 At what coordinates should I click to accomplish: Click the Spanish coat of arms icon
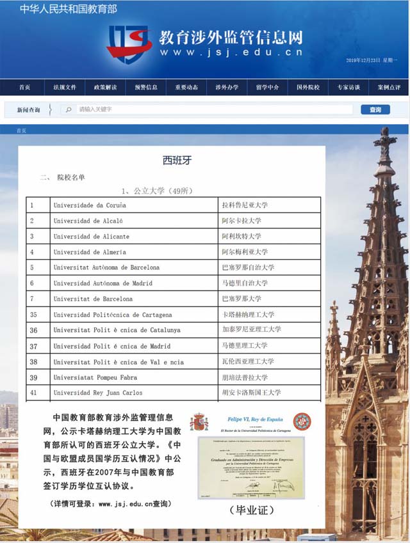coord(199,421)
